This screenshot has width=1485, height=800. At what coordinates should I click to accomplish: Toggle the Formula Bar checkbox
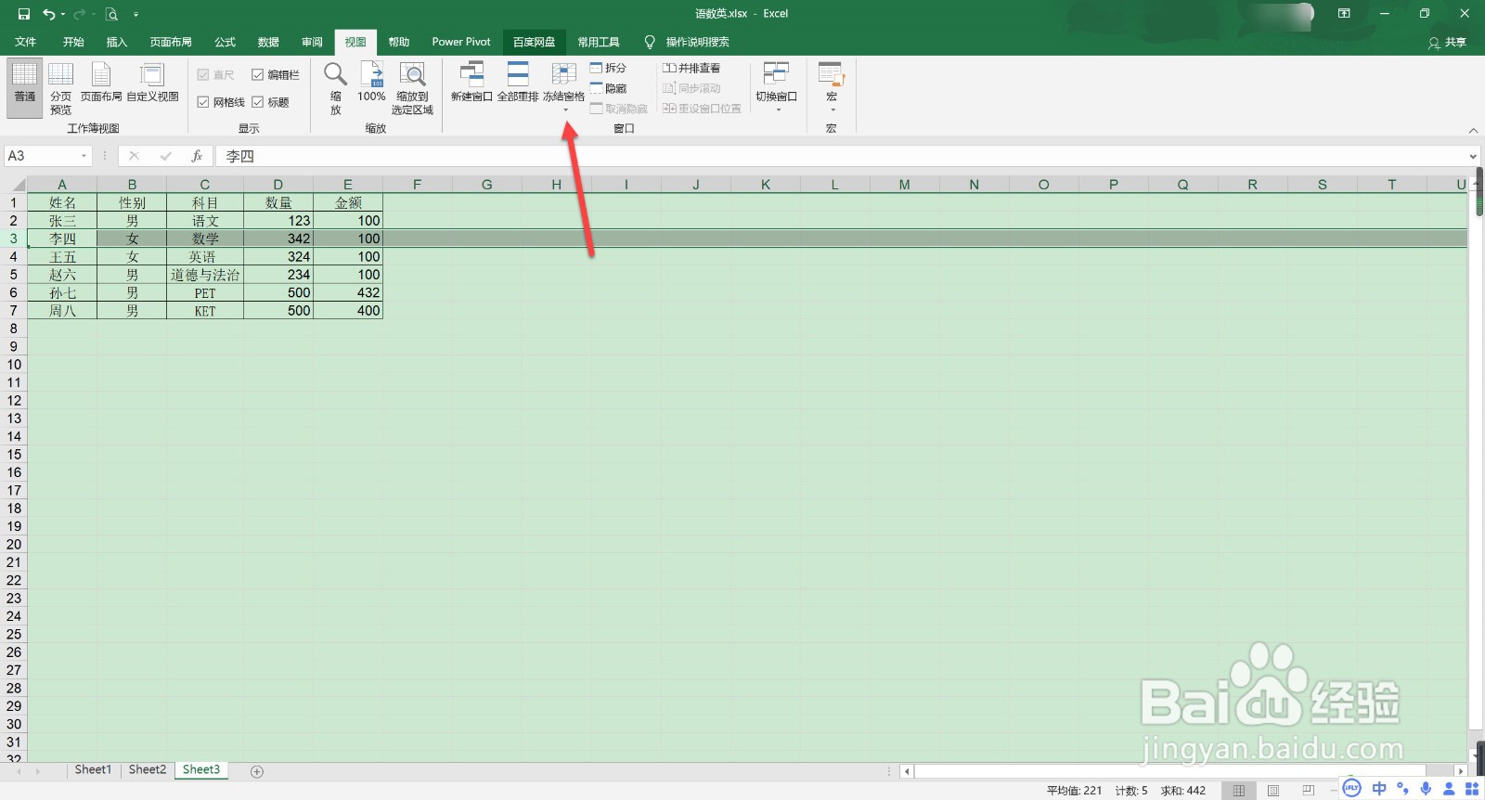point(276,74)
